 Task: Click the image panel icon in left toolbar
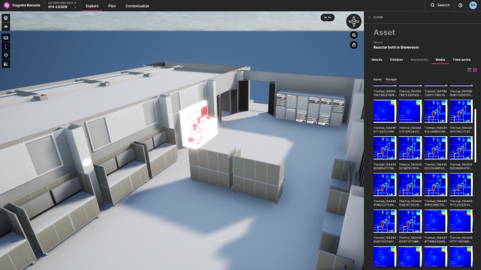coord(6,37)
